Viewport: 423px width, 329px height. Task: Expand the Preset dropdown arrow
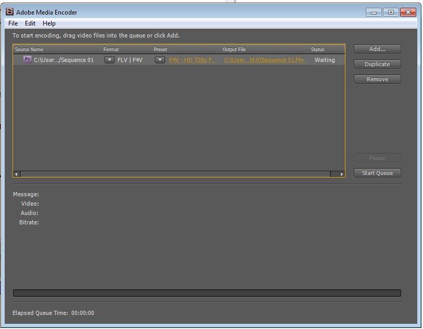coord(160,60)
